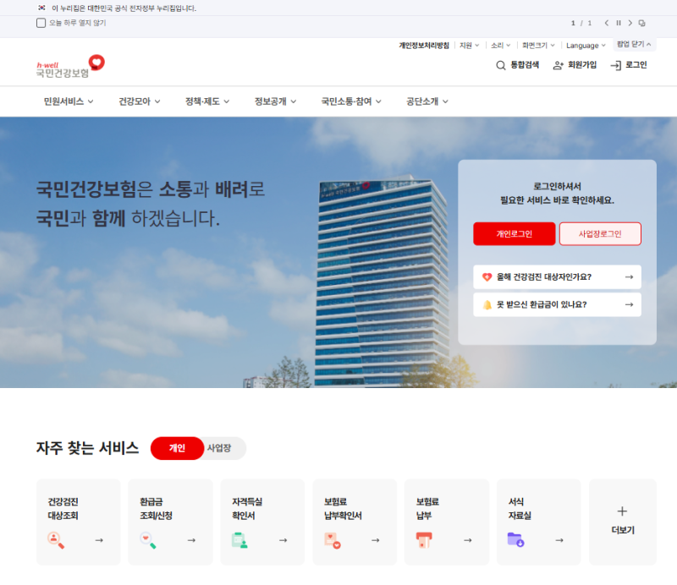The width and height of the screenshot is (677, 585).
Task: Click the 더보기 label
Action: click(x=623, y=530)
